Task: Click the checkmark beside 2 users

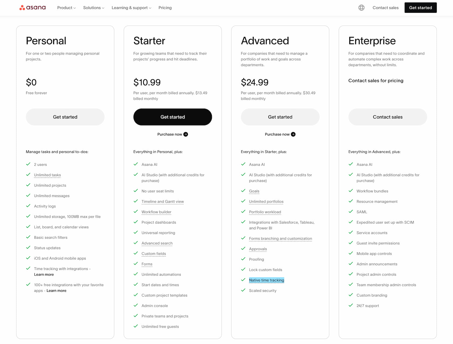Action: [28, 164]
